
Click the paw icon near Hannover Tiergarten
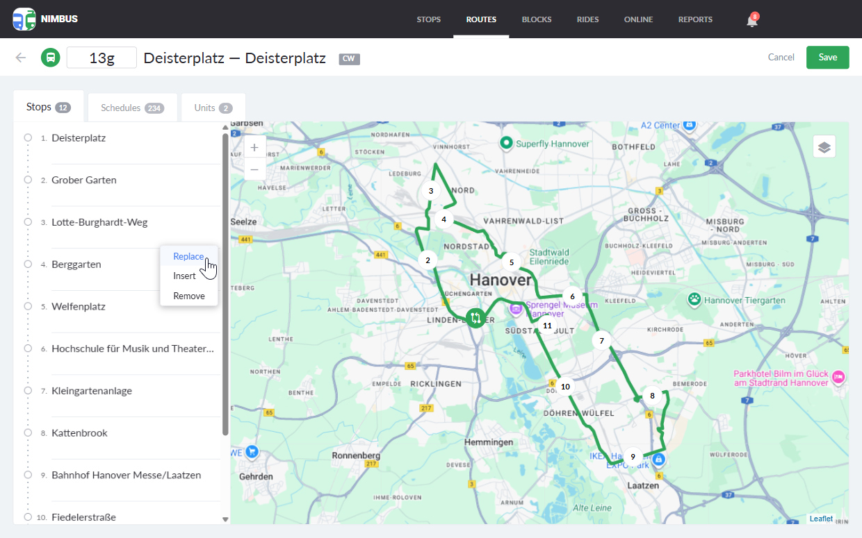(x=694, y=299)
